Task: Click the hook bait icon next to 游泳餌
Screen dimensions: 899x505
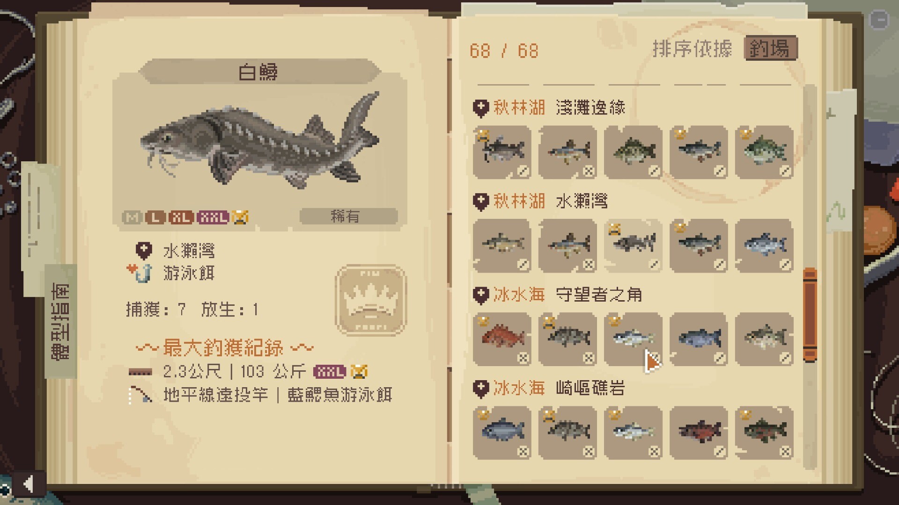Action: coord(140,273)
